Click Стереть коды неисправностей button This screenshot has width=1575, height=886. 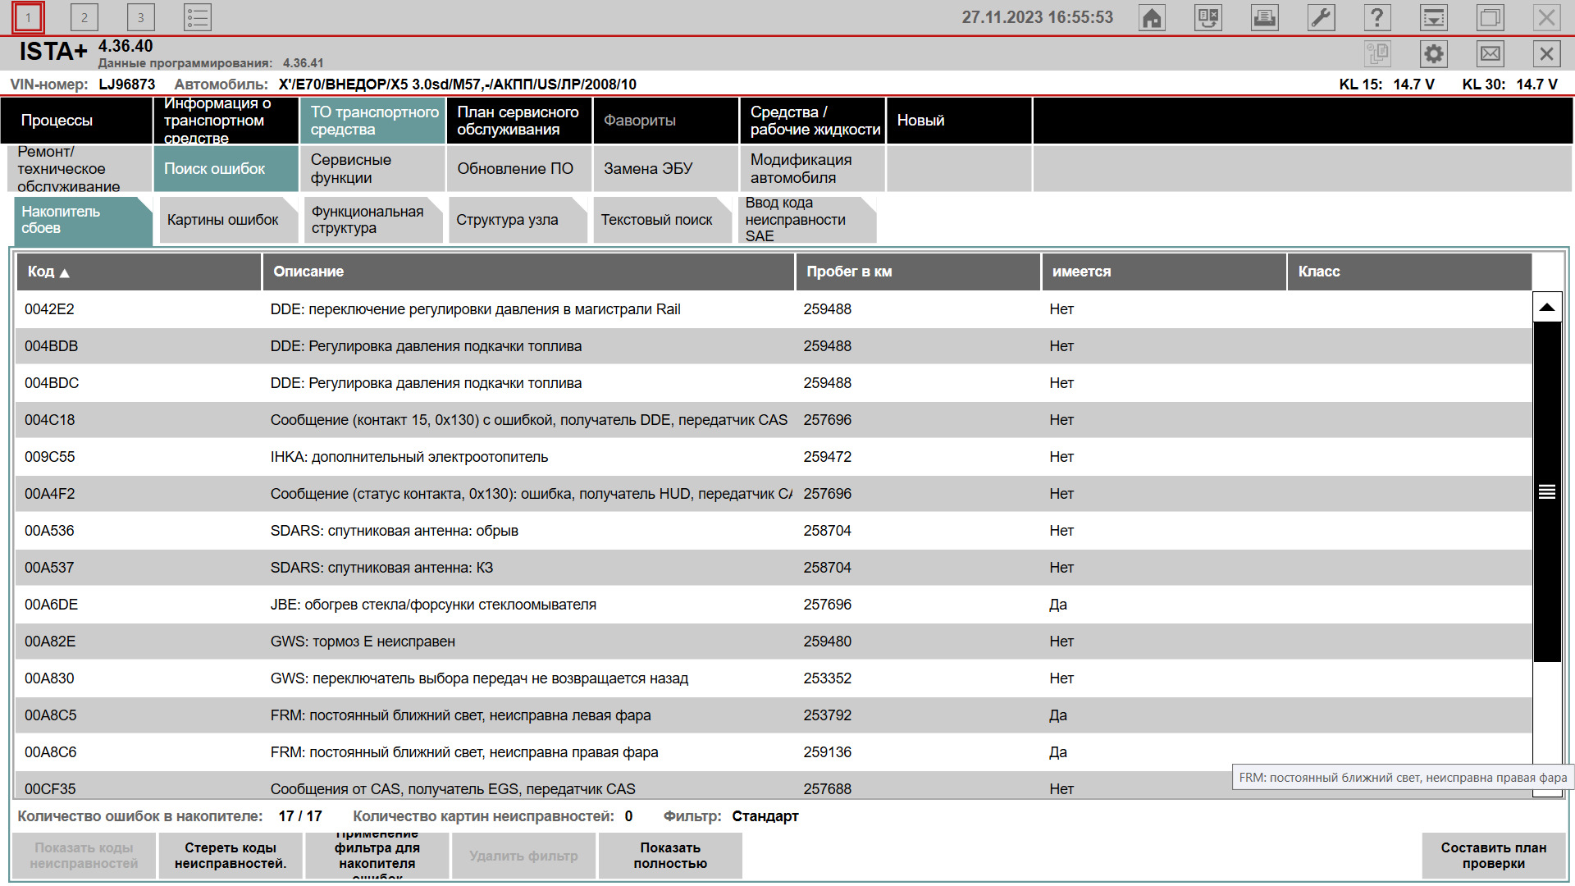231,856
